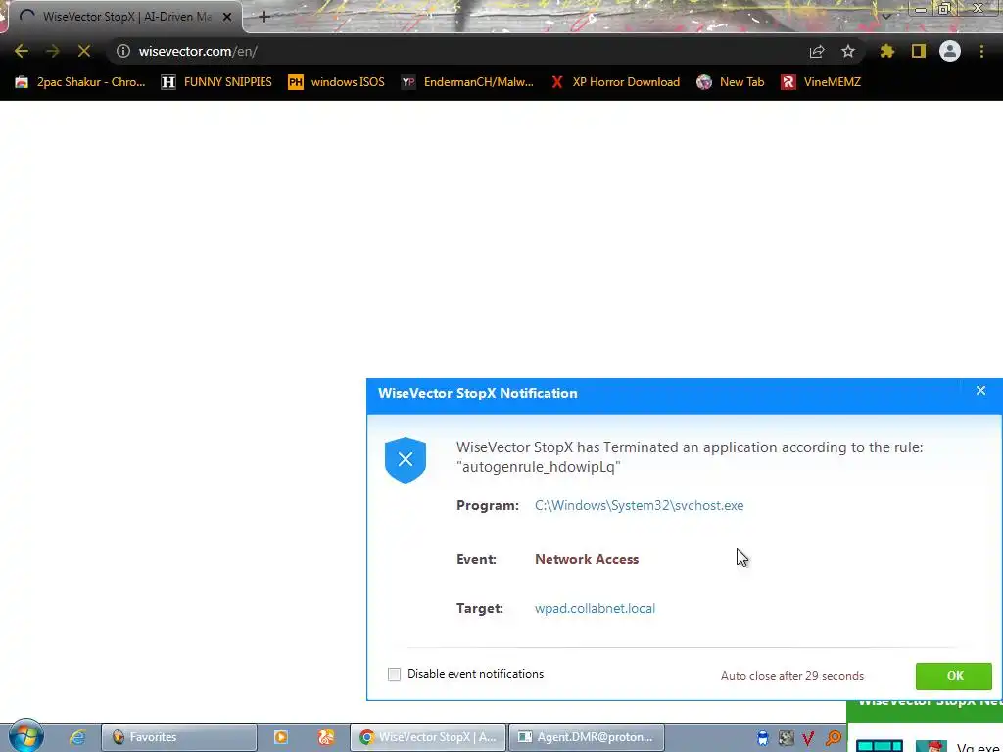Open a new browser tab
The width and height of the screenshot is (1003, 752).
tap(264, 17)
